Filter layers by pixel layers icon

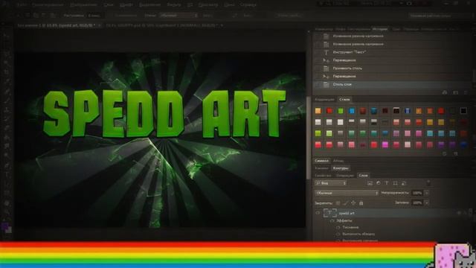(370, 183)
